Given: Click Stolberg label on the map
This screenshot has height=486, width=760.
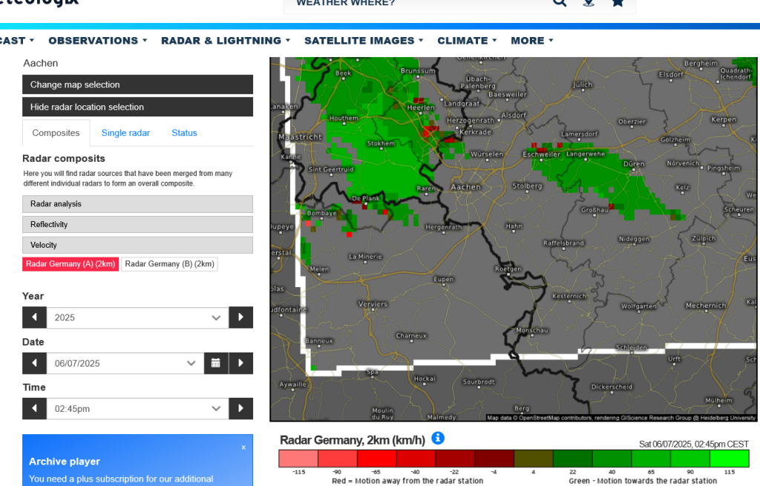Looking at the screenshot, I should point(527,186).
